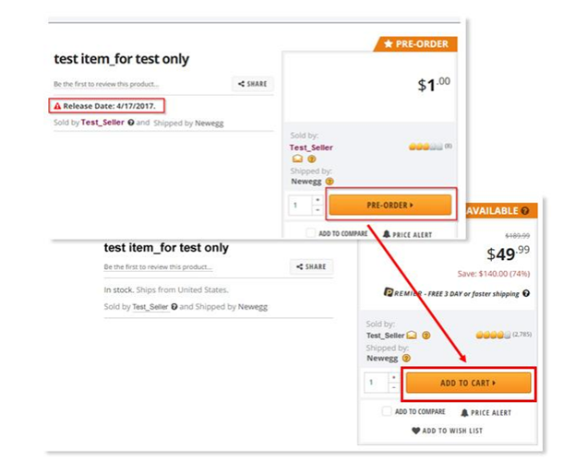Click the ADD TO CART button

468,383
